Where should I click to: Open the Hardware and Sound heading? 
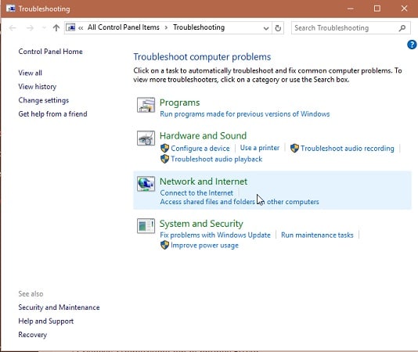[x=204, y=135]
